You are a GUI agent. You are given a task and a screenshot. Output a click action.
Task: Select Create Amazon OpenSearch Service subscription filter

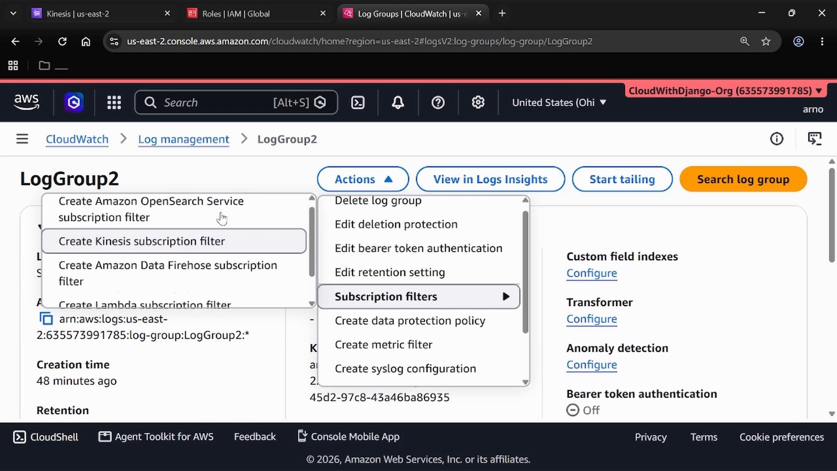174,209
